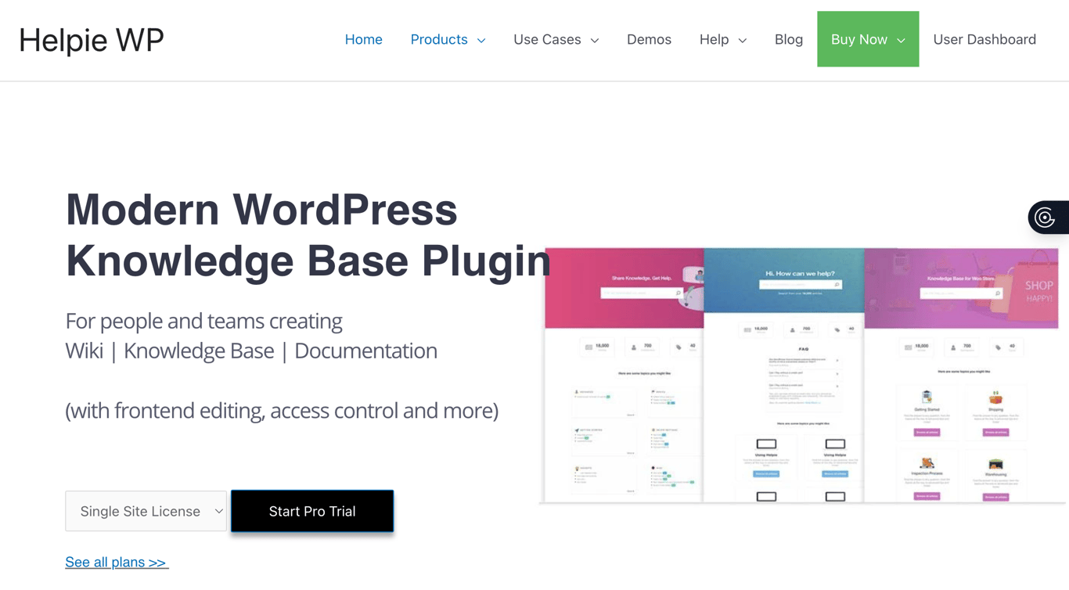Visit the Demos page
Viewport: 1069px width, 590px height.
(x=649, y=39)
